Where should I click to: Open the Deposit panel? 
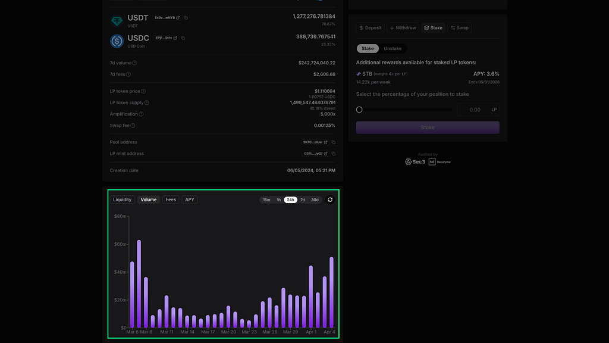point(370,28)
